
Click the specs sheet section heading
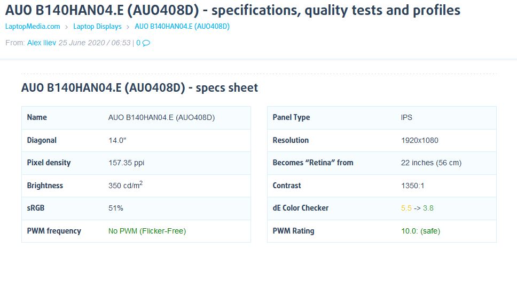(x=139, y=87)
